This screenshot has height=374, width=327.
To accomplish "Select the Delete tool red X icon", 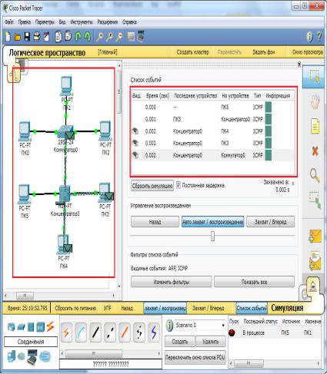I will [315, 151].
